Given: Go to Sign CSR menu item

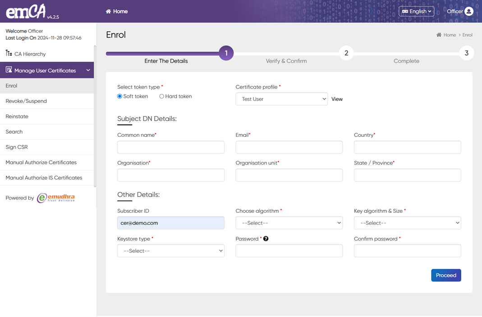Looking at the screenshot, I should 17,147.
